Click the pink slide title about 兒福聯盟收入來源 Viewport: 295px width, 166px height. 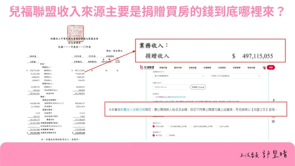[x=147, y=12]
